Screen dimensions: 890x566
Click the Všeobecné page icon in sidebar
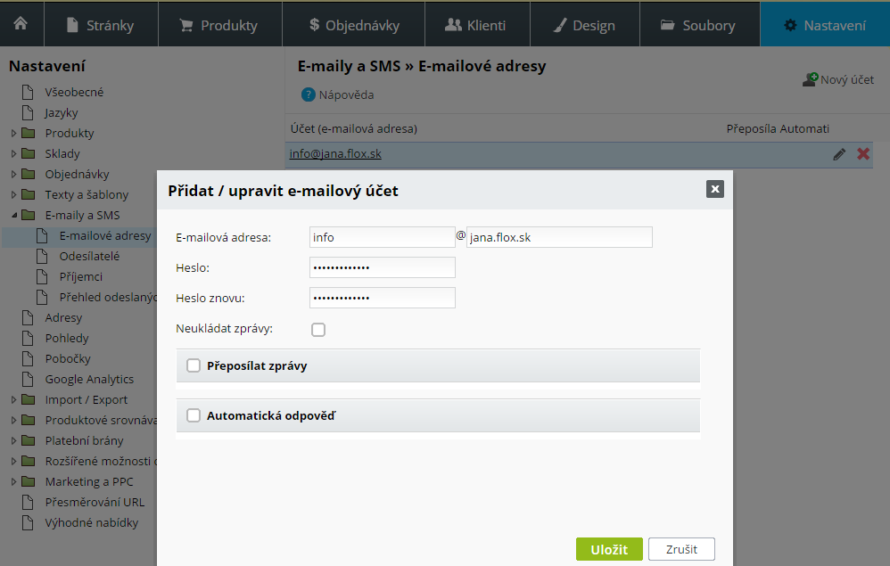[x=28, y=92]
